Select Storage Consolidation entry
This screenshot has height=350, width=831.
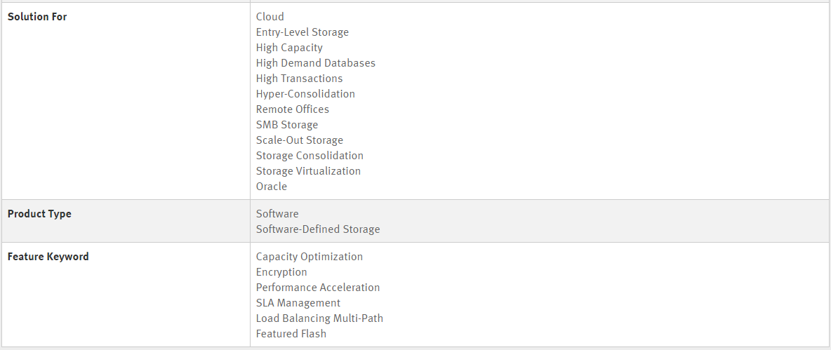310,156
